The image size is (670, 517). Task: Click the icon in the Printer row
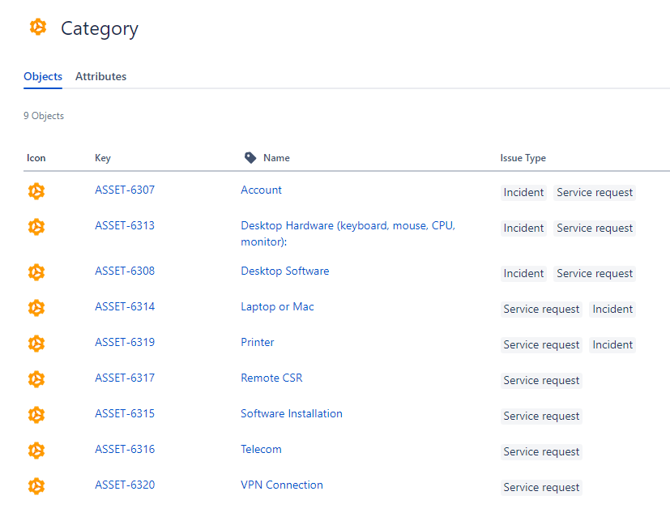point(36,344)
